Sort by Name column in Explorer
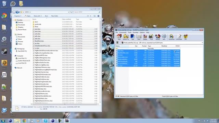 click(x=34, y=19)
